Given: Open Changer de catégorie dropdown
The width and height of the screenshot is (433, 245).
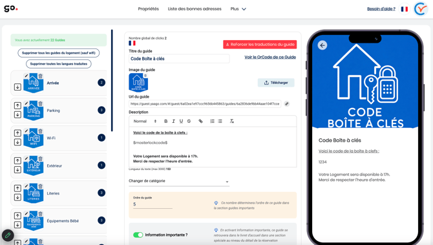Looking at the screenshot, I should [179, 181].
